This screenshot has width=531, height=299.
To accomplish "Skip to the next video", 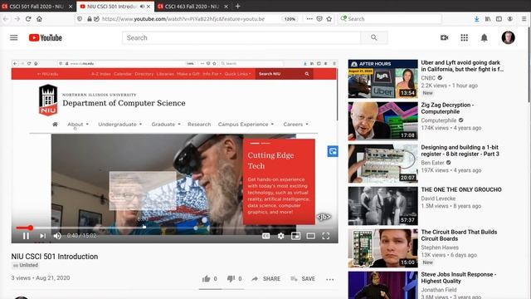I will (42, 236).
